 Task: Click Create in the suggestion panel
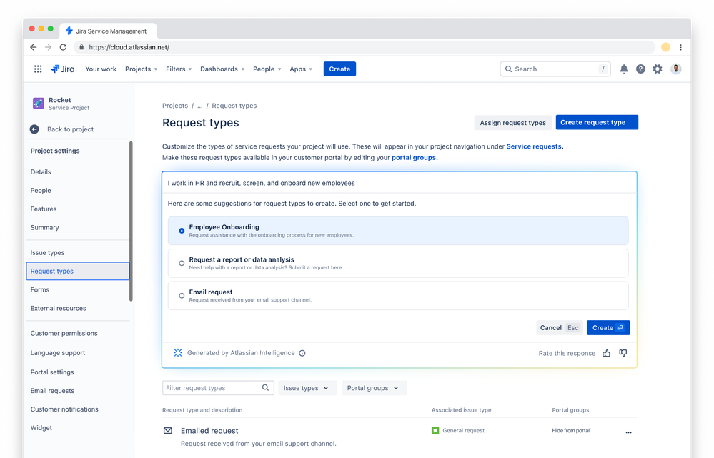(608, 328)
